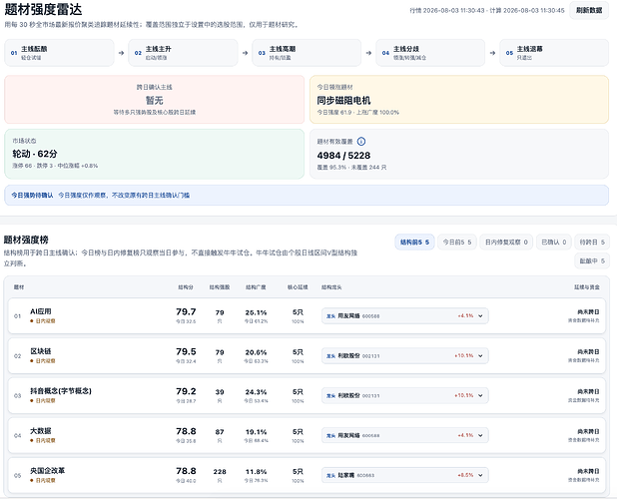This screenshot has width=617, height=499.
Task: Click the info icon beside 题材有效覆盖
Action: 360,142
